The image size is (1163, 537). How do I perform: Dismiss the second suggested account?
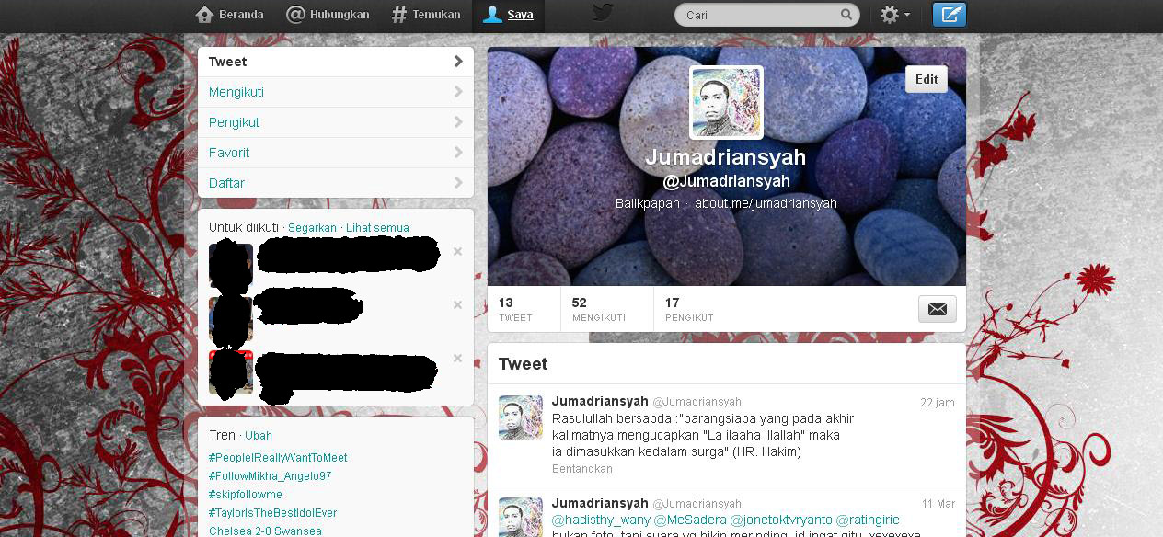click(x=457, y=305)
